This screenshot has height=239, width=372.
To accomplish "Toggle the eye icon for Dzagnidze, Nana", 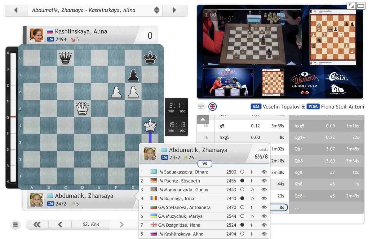I will (264, 225).
